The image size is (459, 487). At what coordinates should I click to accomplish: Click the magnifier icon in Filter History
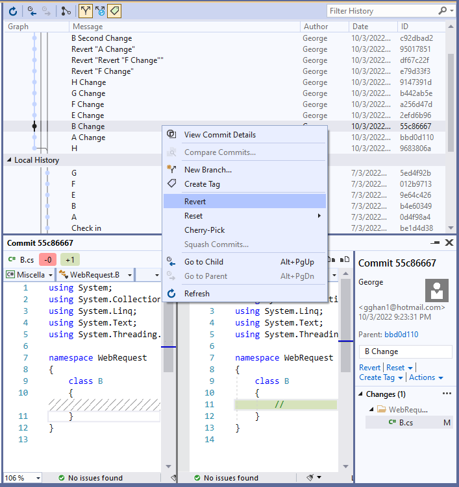click(442, 11)
